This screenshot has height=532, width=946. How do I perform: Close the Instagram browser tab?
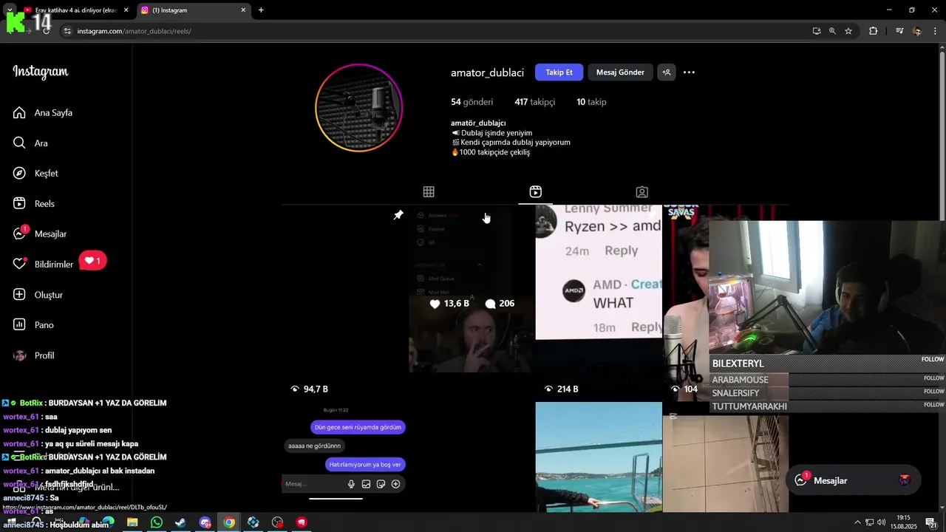(243, 10)
